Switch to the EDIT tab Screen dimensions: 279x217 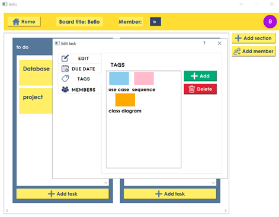[80, 59]
